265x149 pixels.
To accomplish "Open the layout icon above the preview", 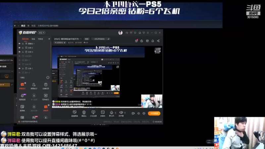I will [x=147, y=41].
